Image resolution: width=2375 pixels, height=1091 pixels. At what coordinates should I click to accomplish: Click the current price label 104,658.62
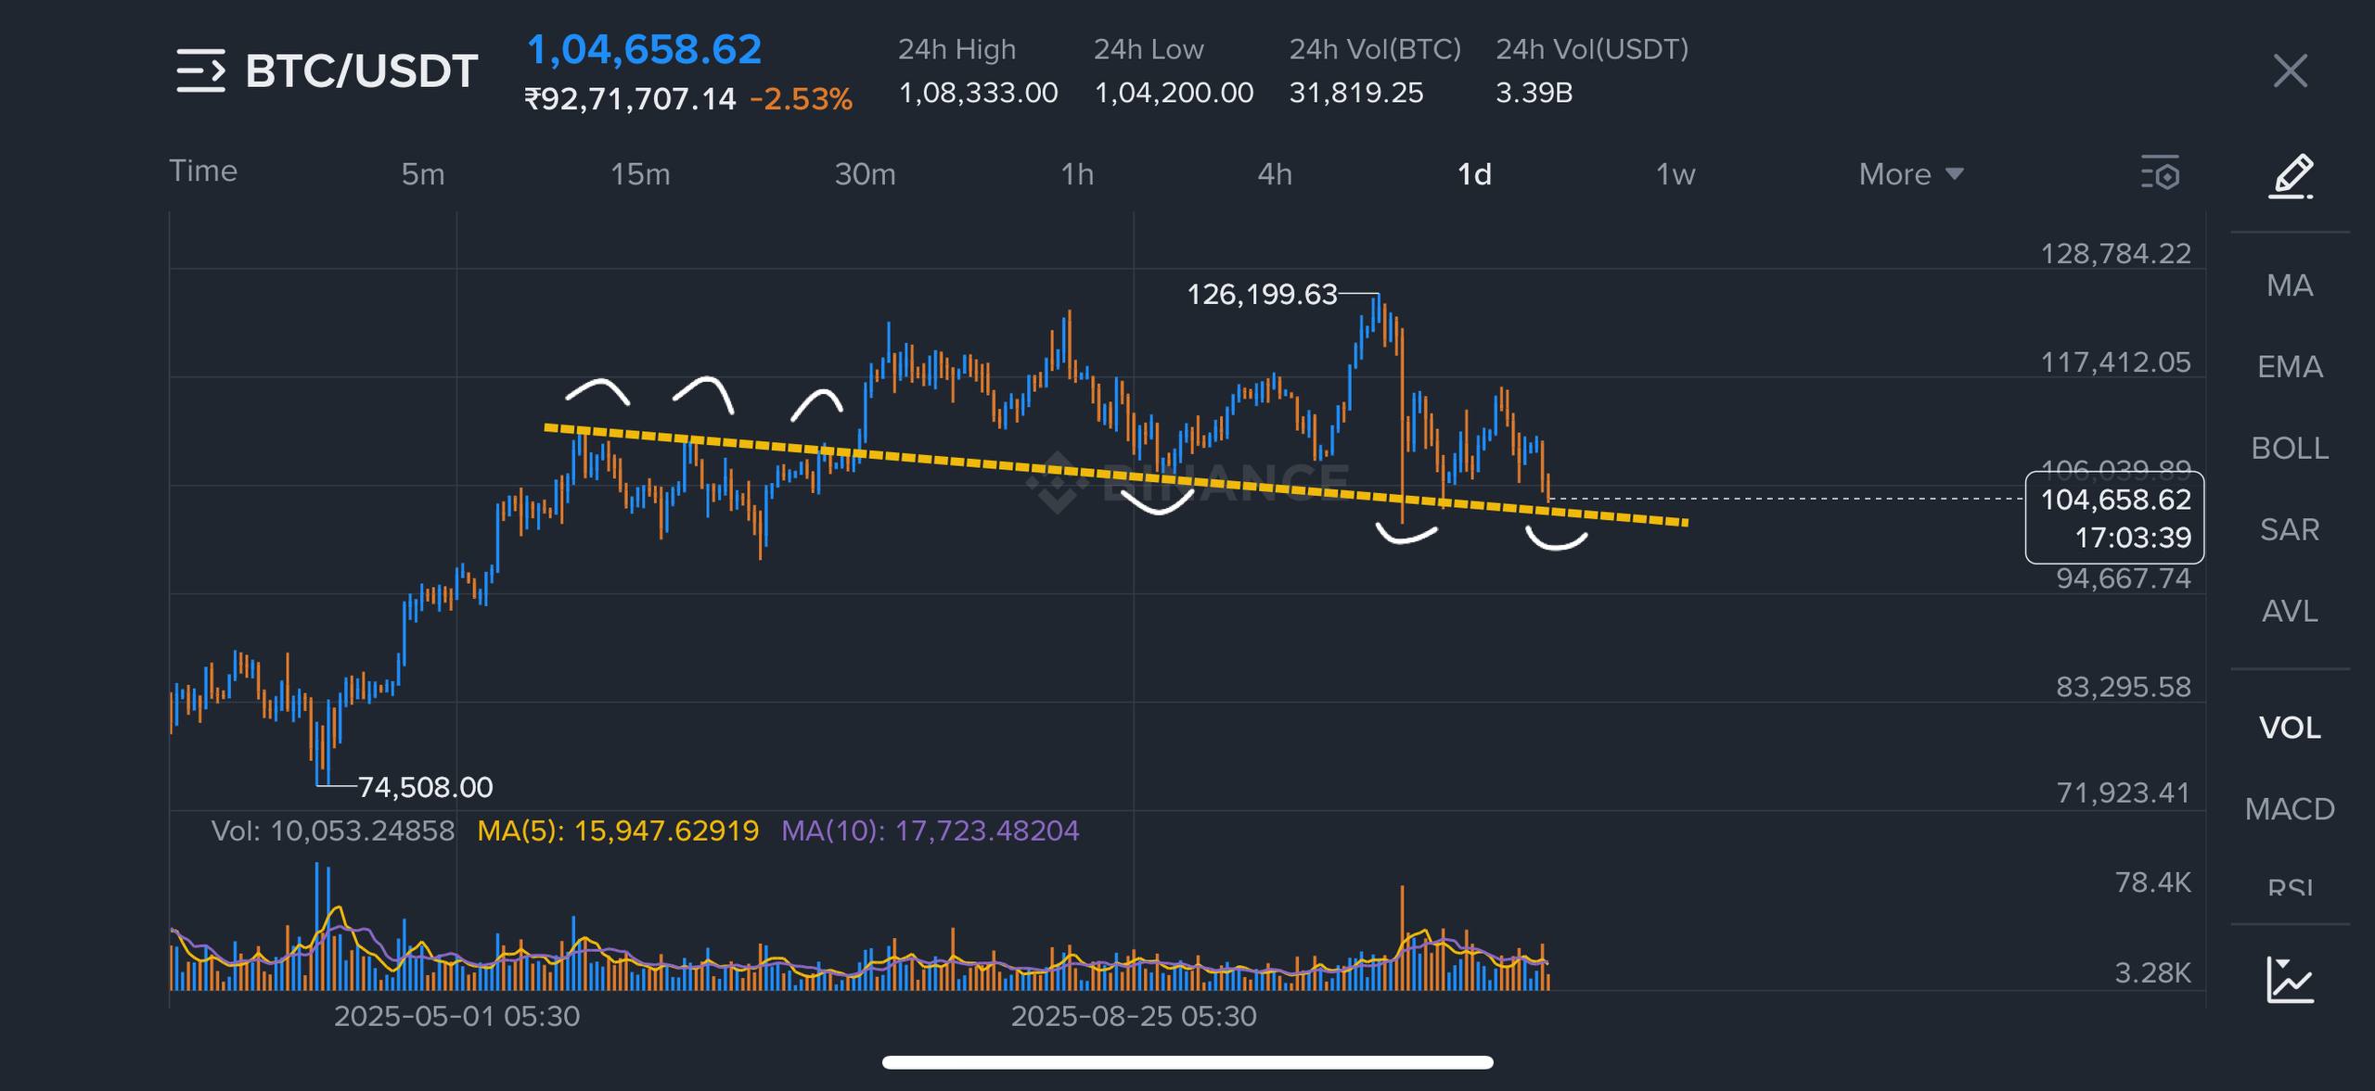2114,501
